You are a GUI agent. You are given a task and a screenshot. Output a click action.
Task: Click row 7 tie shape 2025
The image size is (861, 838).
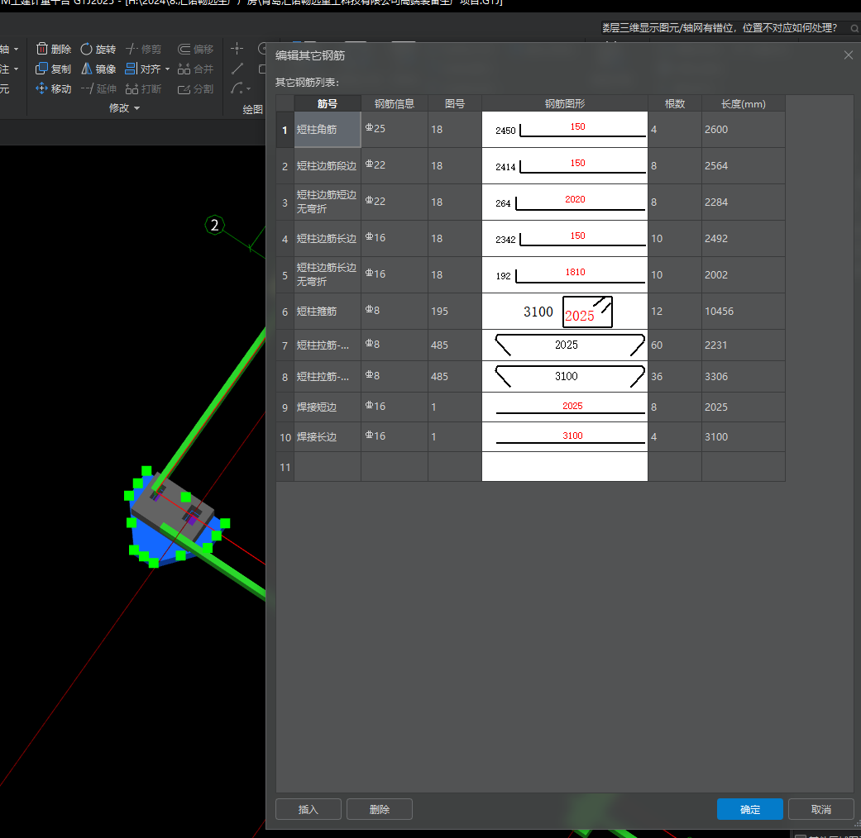click(564, 345)
